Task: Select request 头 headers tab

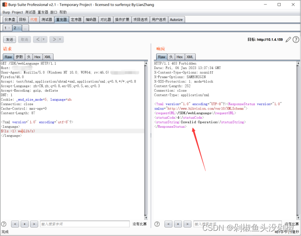Action: tap(29, 57)
